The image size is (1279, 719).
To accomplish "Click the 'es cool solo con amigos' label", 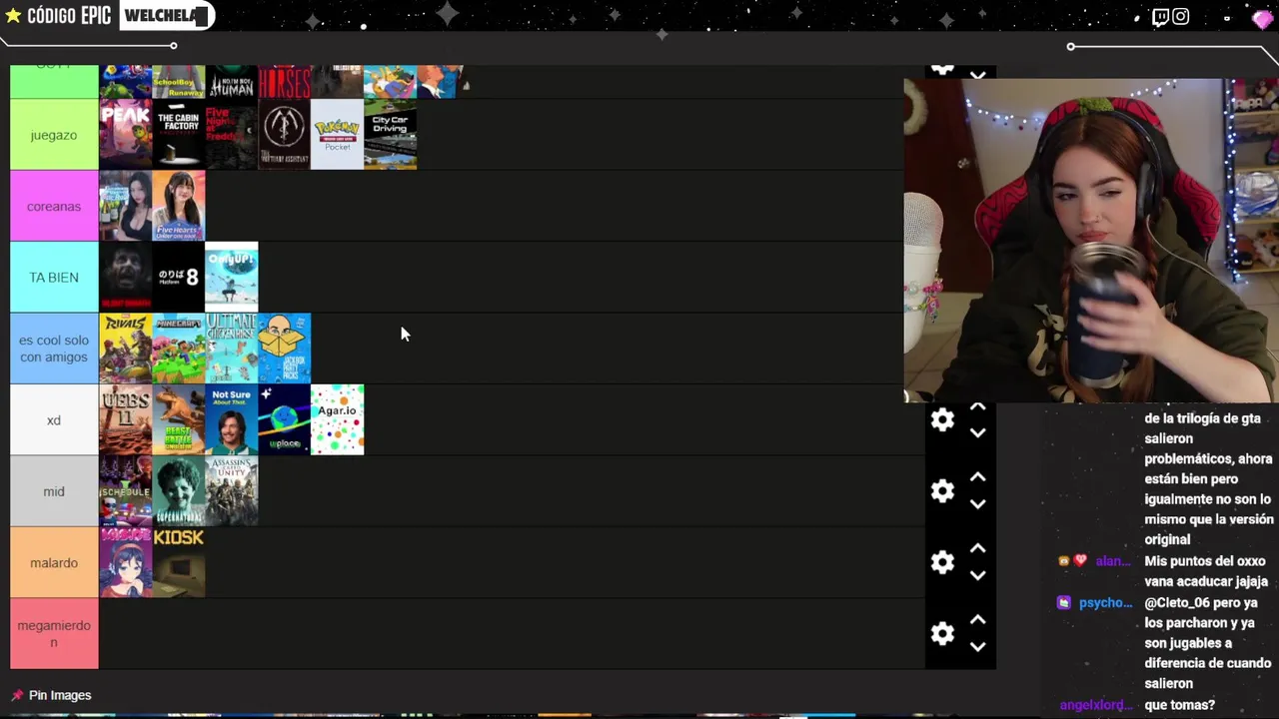I will [54, 349].
